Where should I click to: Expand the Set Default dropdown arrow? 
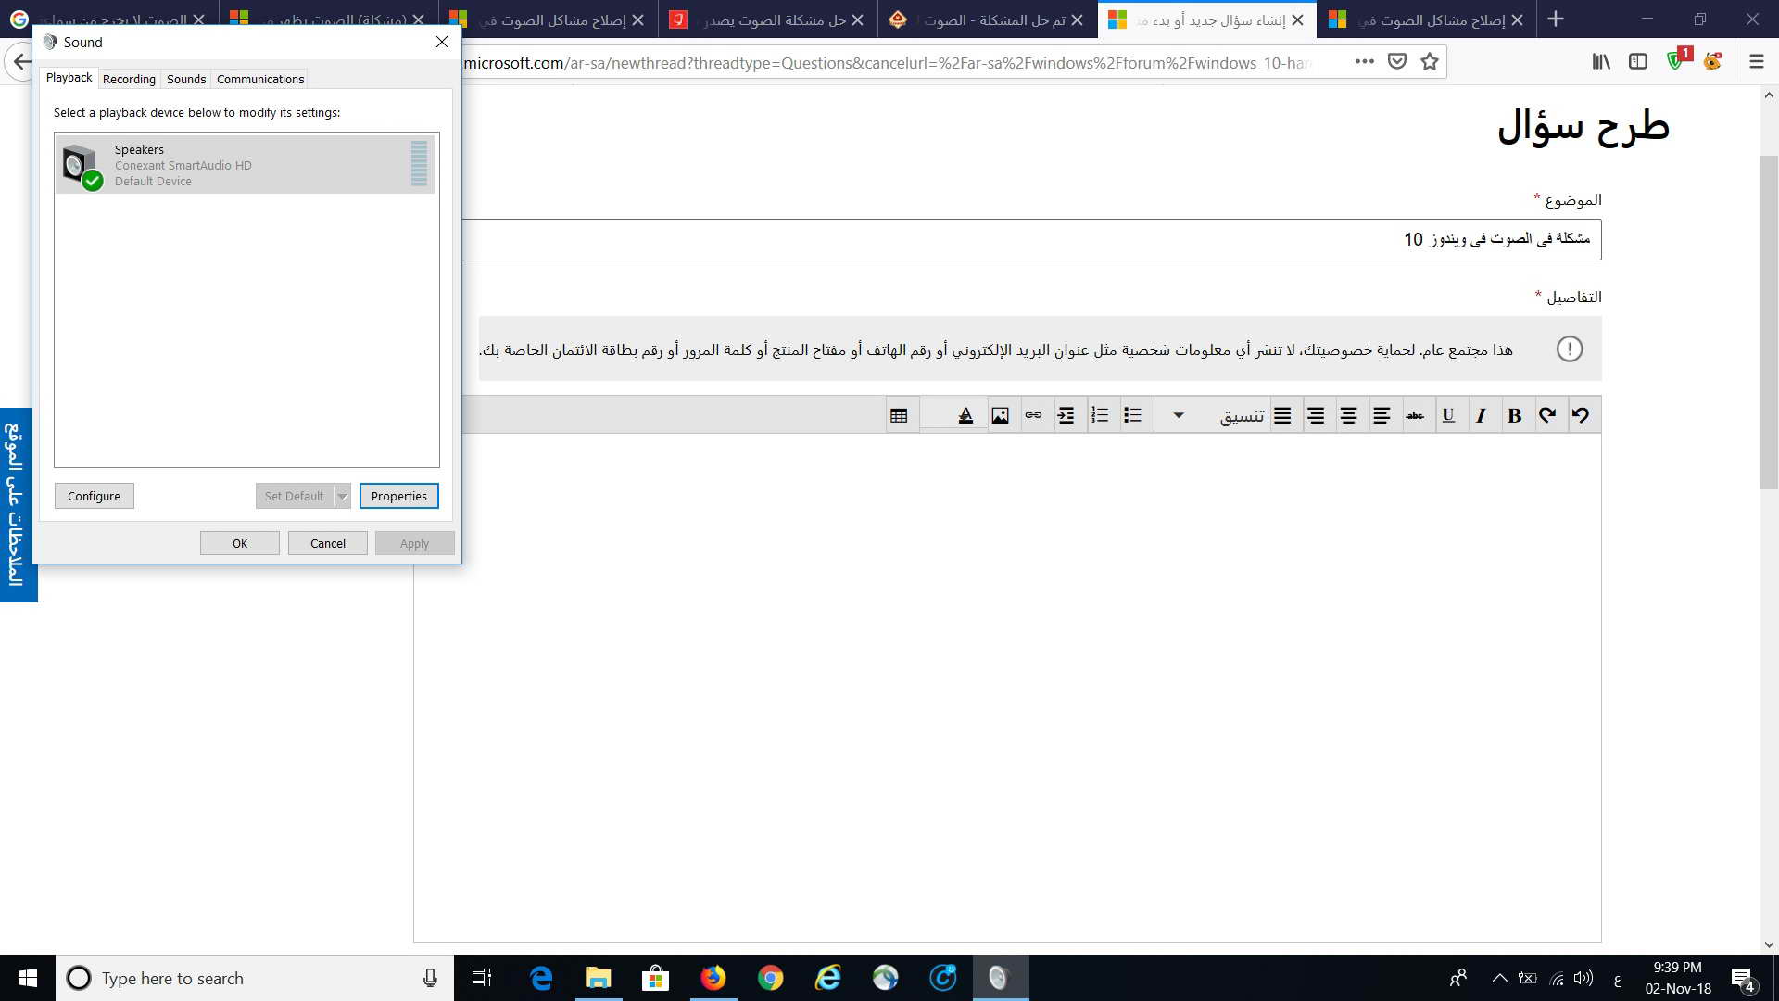(x=342, y=496)
